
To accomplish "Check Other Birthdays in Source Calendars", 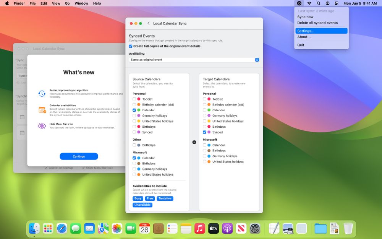I will [x=134, y=145].
